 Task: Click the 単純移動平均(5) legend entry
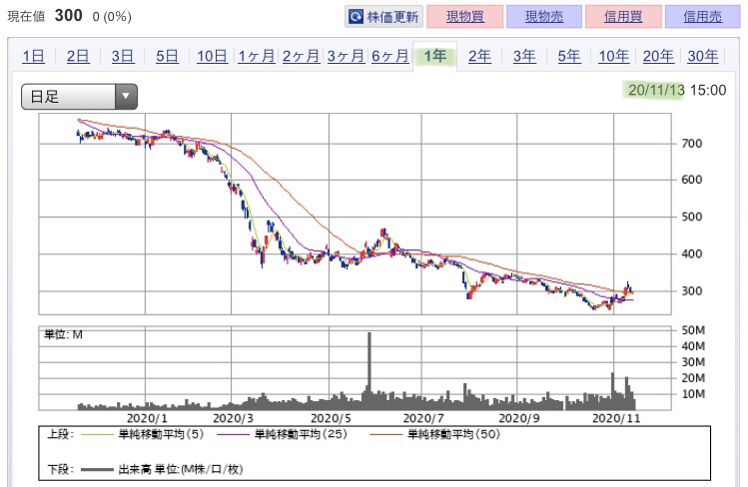[142, 434]
